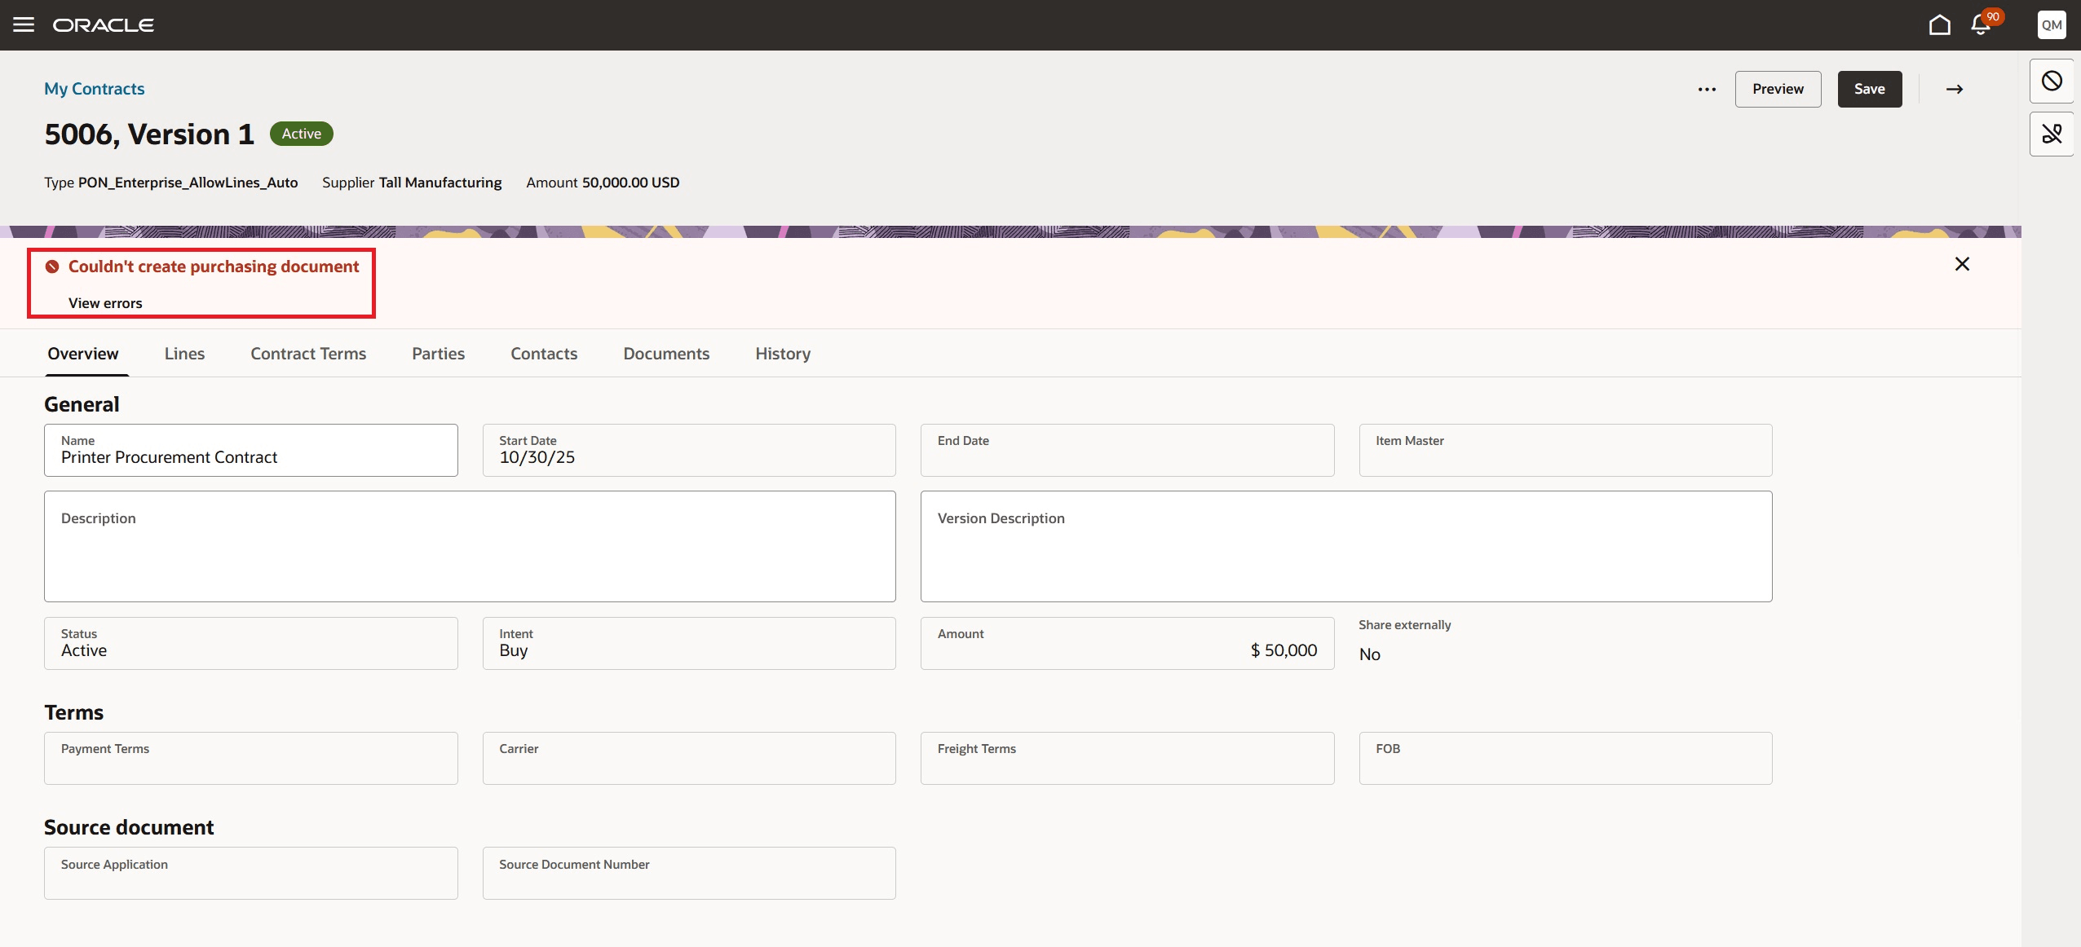The height and width of the screenshot is (947, 2081).
Task: Open View errors under the error message
Action: 105,302
